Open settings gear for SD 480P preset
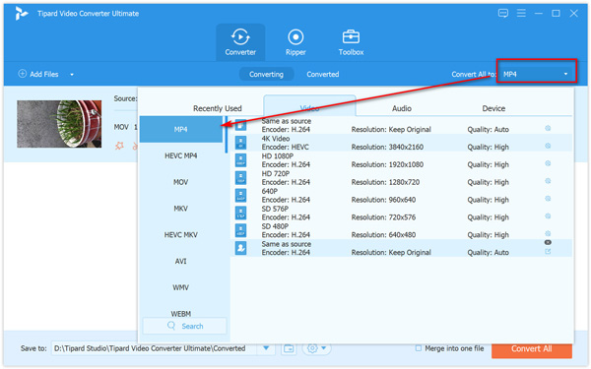591x369 pixels. pos(548,233)
